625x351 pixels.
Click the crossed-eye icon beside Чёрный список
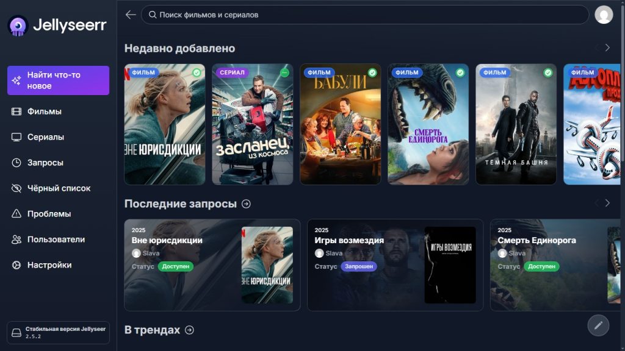coord(16,188)
